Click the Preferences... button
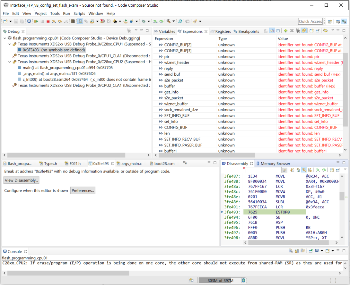The height and width of the screenshot is (285, 350). click(83, 190)
